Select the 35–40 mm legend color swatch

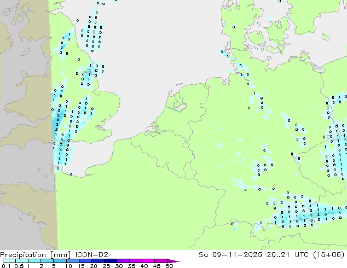click(x=136, y=261)
